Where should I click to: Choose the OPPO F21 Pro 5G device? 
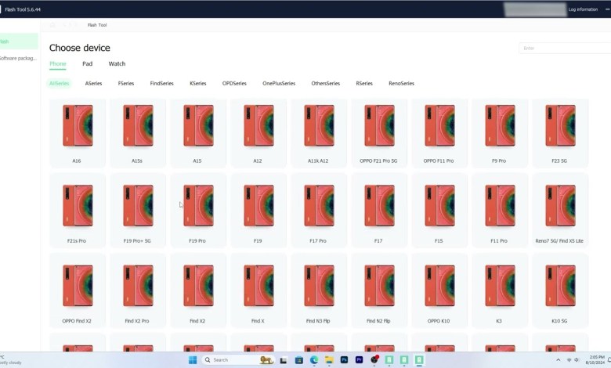click(379, 132)
